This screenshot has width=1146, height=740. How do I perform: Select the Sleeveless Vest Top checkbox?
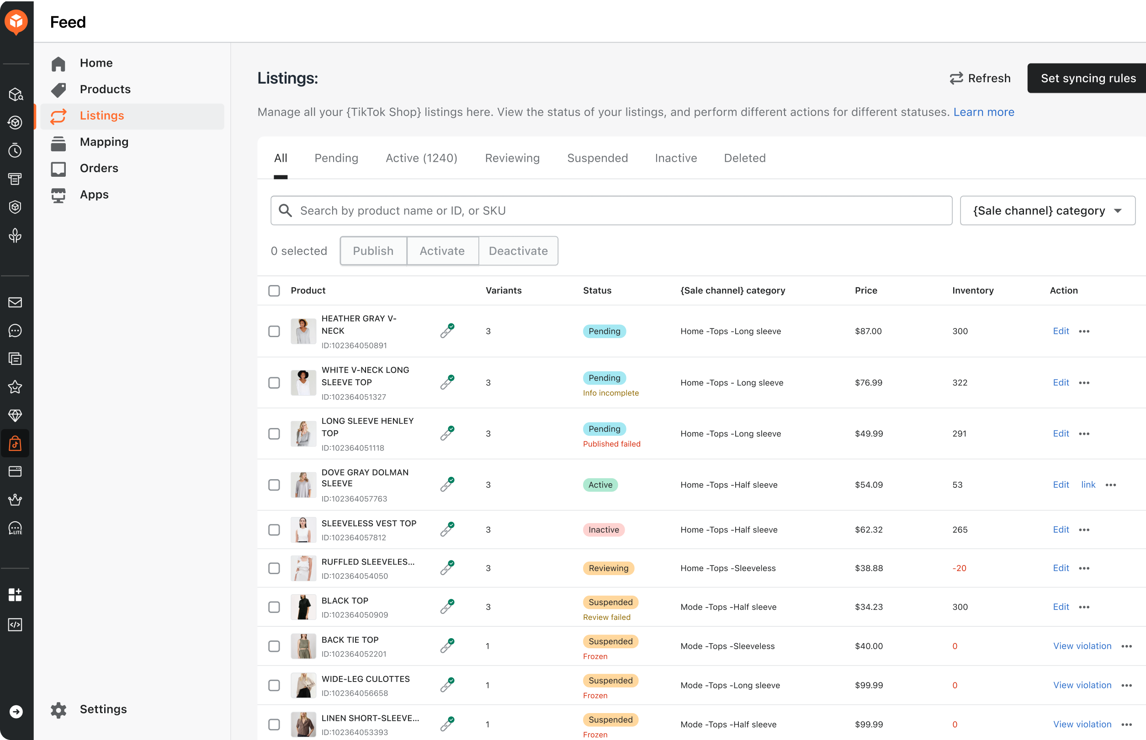pyautogui.click(x=274, y=529)
